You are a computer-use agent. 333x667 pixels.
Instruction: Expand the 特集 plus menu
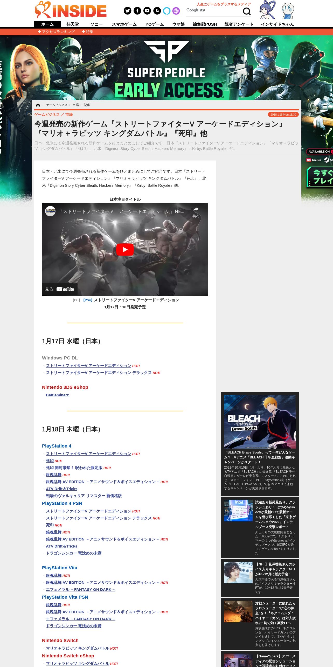click(x=88, y=32)
